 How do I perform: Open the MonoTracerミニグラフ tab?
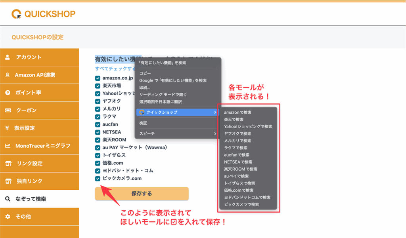tap(39, 146)
